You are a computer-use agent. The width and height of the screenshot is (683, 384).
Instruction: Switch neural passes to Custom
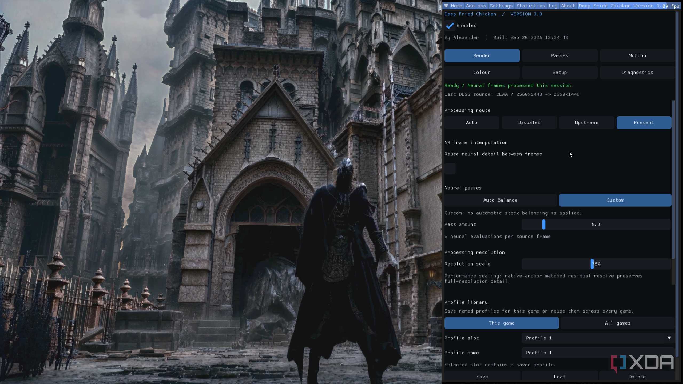point(615,200)
